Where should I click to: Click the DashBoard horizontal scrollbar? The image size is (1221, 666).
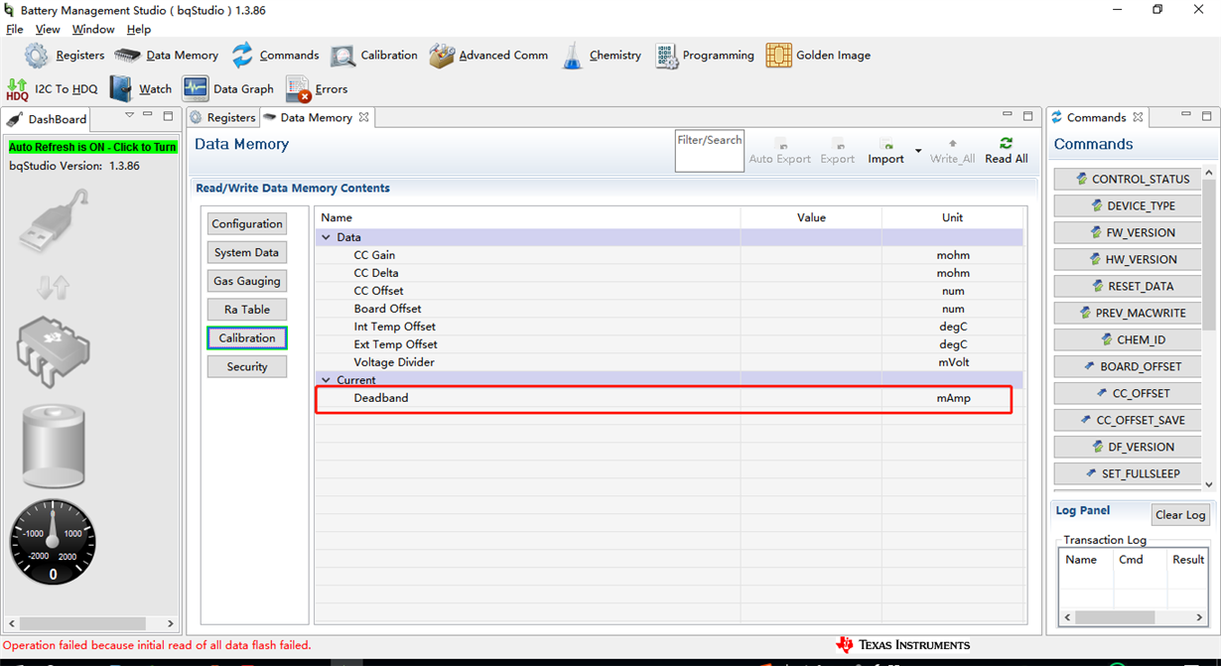point(92,624)
